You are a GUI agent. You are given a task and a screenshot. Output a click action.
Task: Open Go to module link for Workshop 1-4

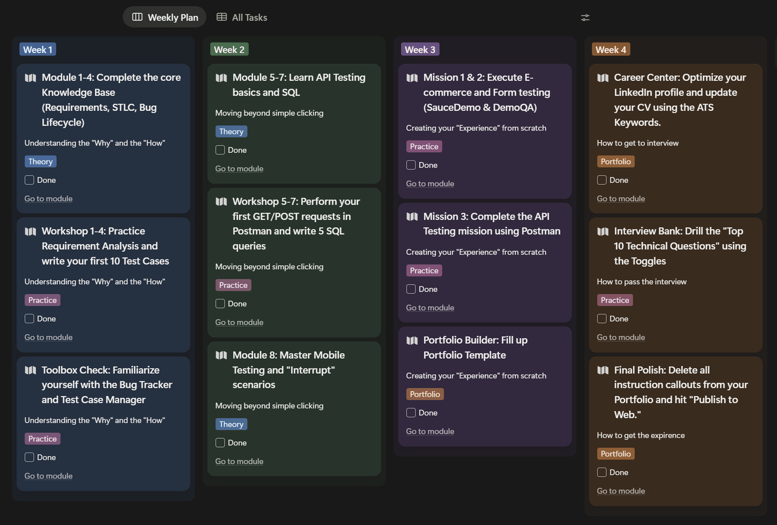[x=48, y=338]
